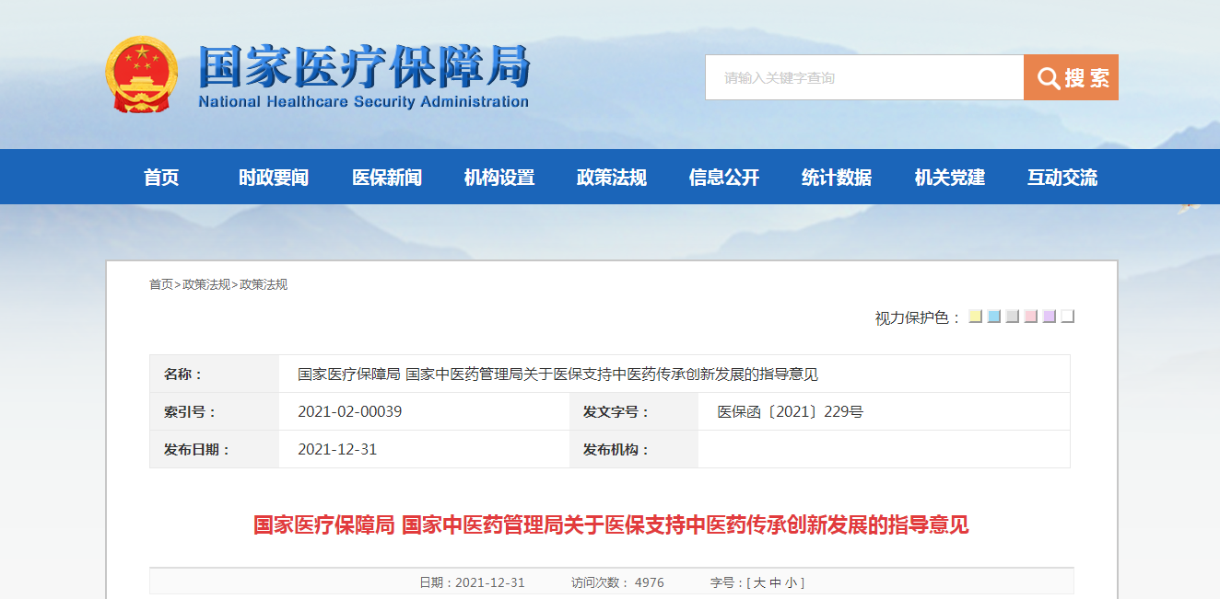The height and width of the screenshot is (599, 1220).
Task: Go to 首页 in the breadcrumb
Action: point(161,284)
